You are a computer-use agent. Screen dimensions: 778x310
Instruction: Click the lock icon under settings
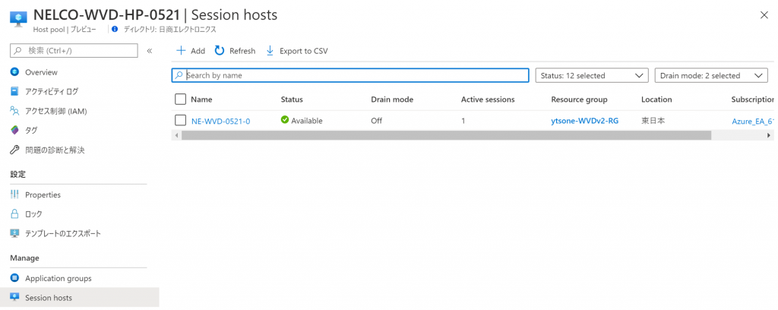[14, 214]
